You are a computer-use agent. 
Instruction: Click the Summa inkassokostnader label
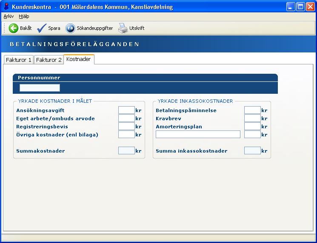pyautogui.click(x=191, y=151)
